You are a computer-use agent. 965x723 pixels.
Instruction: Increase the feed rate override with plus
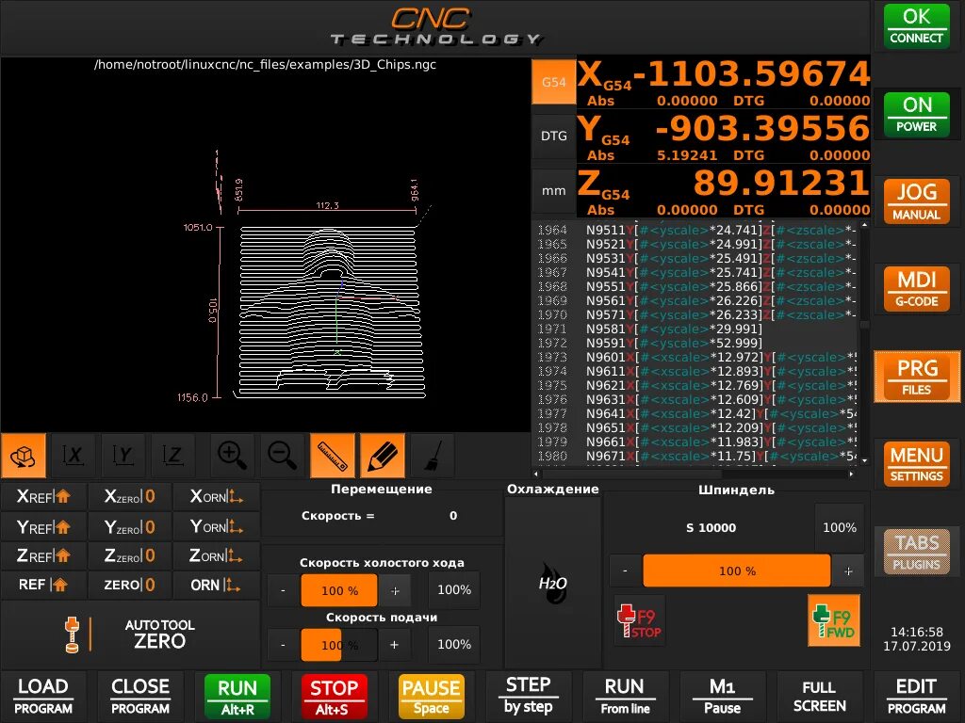coord(395,645)
